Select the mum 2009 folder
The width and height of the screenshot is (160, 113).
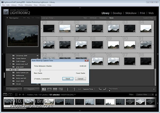(20, 81)
